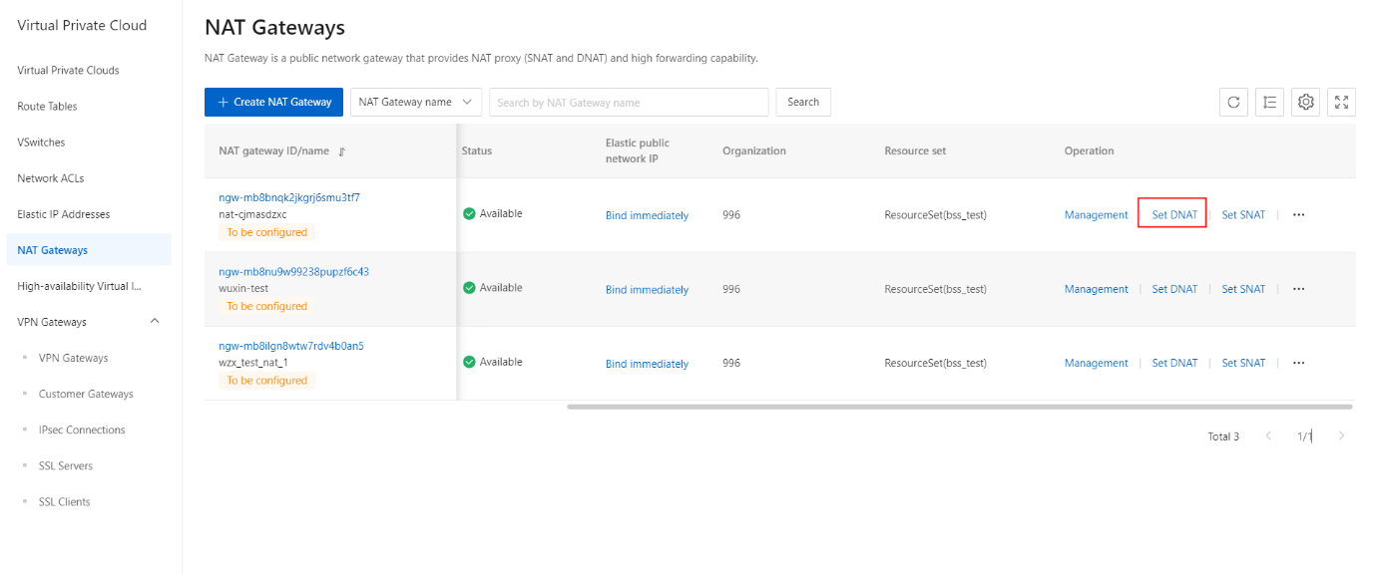1377x574 pixels.
Task: Click Set DNAT for nat-cjmasdzxc
Action: coord(1174,215)
